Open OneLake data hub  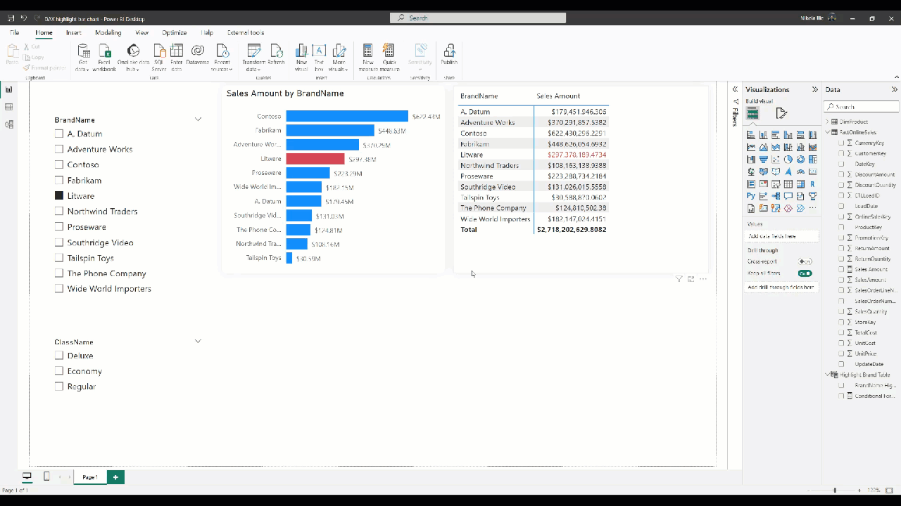click(133, 58)
